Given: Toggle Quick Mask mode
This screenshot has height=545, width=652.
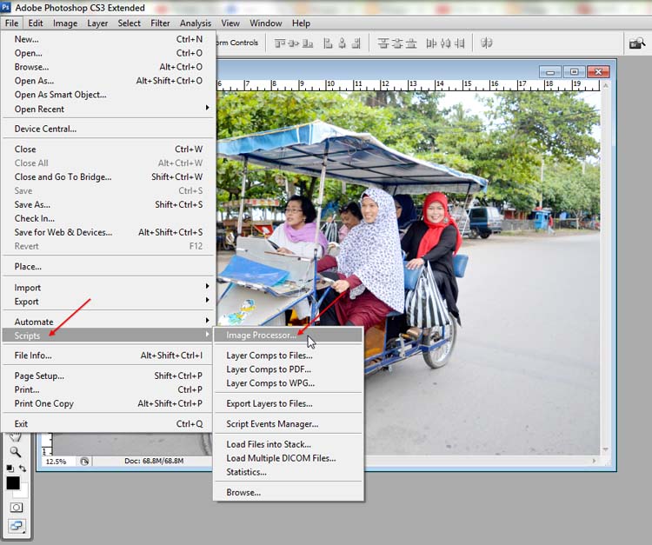Looking at the screenshot, I should click(17, 508).
